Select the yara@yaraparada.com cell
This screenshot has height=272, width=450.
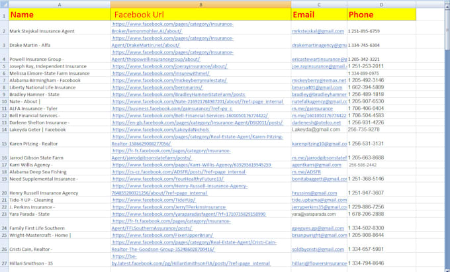point(319,214)
